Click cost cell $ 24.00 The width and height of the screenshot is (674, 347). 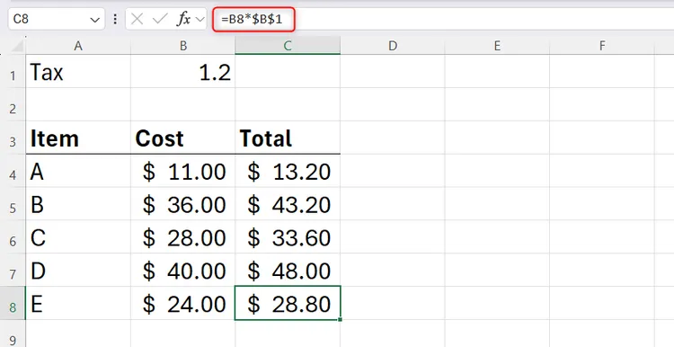(x=183, y=303)
